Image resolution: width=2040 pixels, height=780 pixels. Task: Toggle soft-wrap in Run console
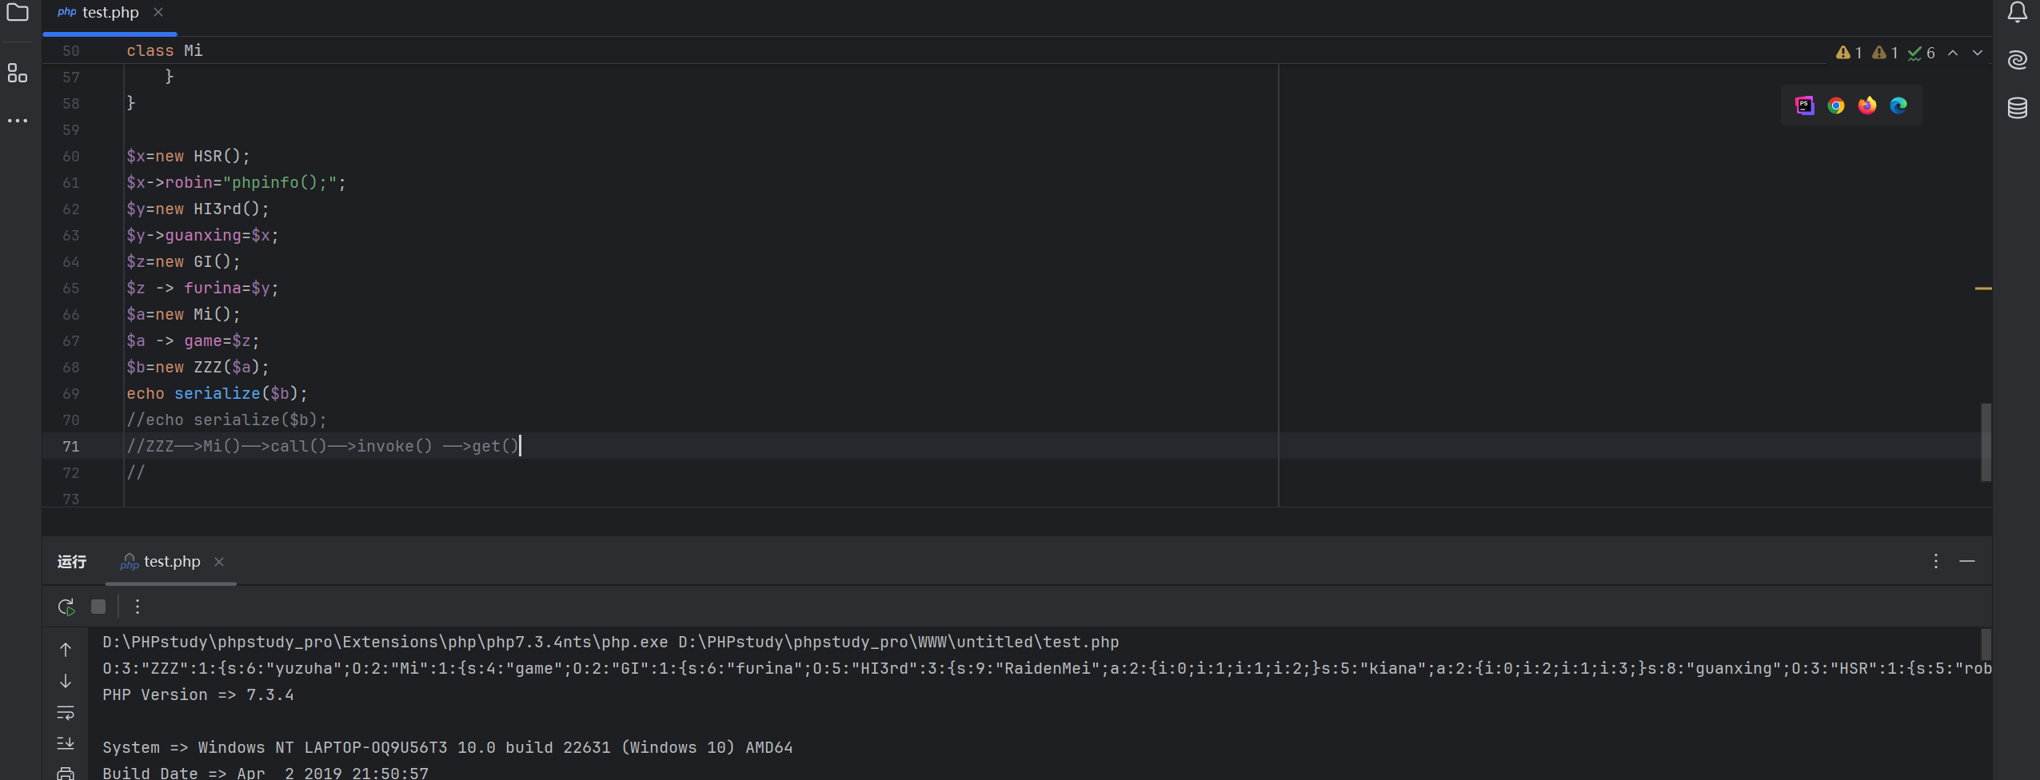coord(66,712)
